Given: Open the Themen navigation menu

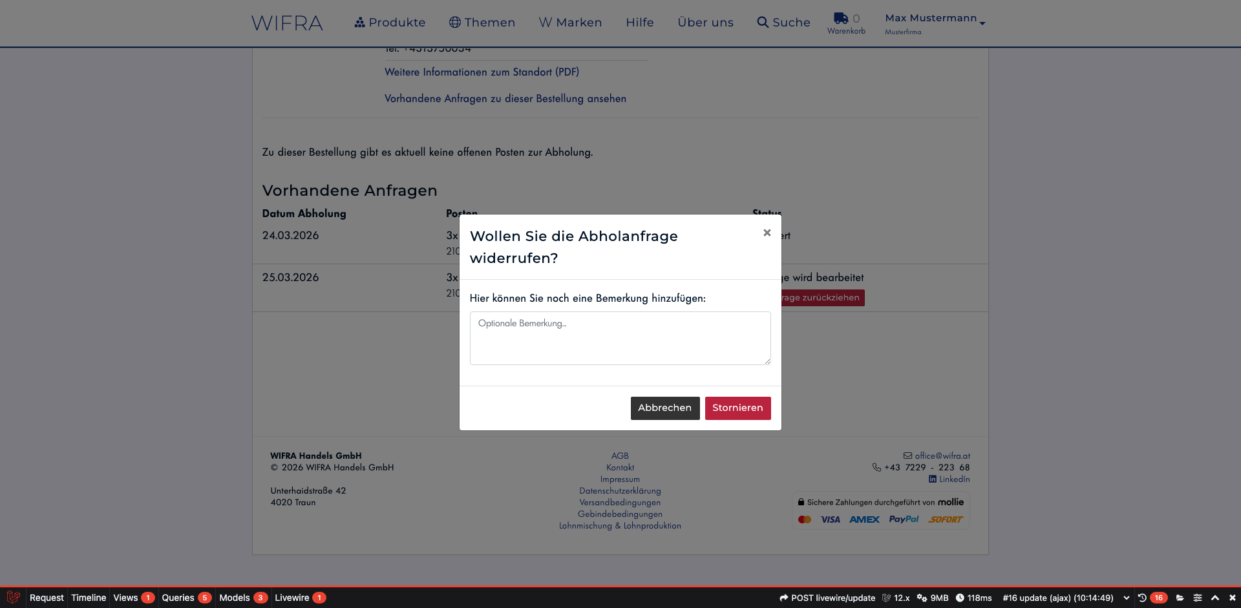Looking at the screenshot, I should pyautogui.click(x=482, y=23).
